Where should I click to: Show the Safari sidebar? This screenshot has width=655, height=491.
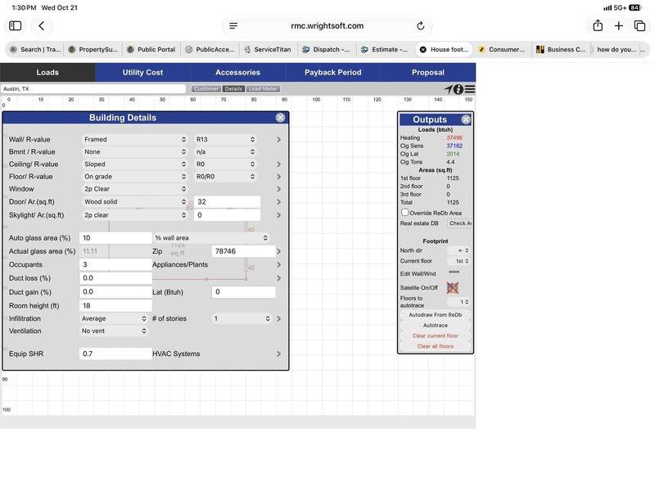pyautogui.click(x=16, y=26)
